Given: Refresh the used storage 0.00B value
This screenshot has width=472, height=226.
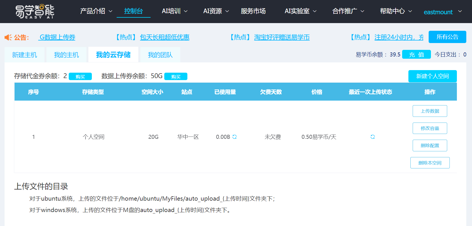Looking at the screenshot, I should click(234, 137).
